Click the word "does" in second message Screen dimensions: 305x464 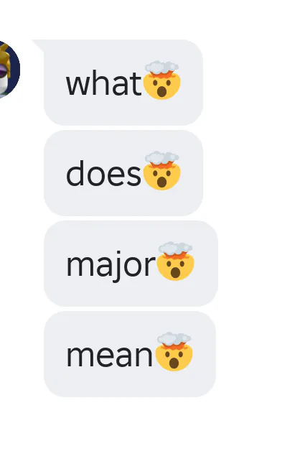coord(103,173)
